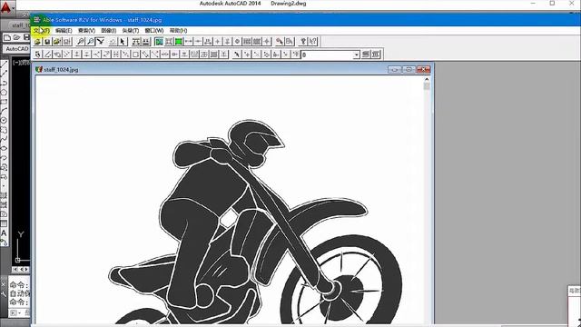
Task: Click the zoom out magnifier icon
Action: tap(91, 42)
